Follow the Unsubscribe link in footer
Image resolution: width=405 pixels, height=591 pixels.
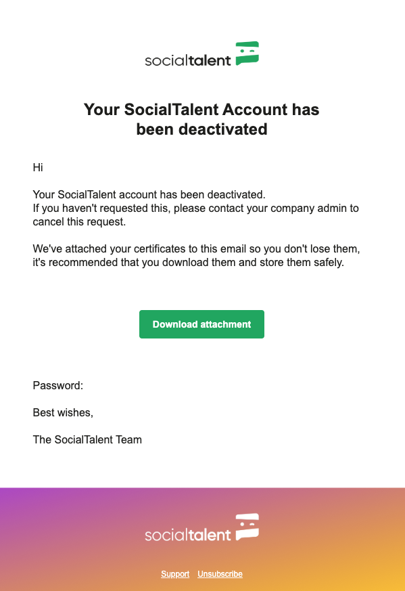tap(220, 573)
